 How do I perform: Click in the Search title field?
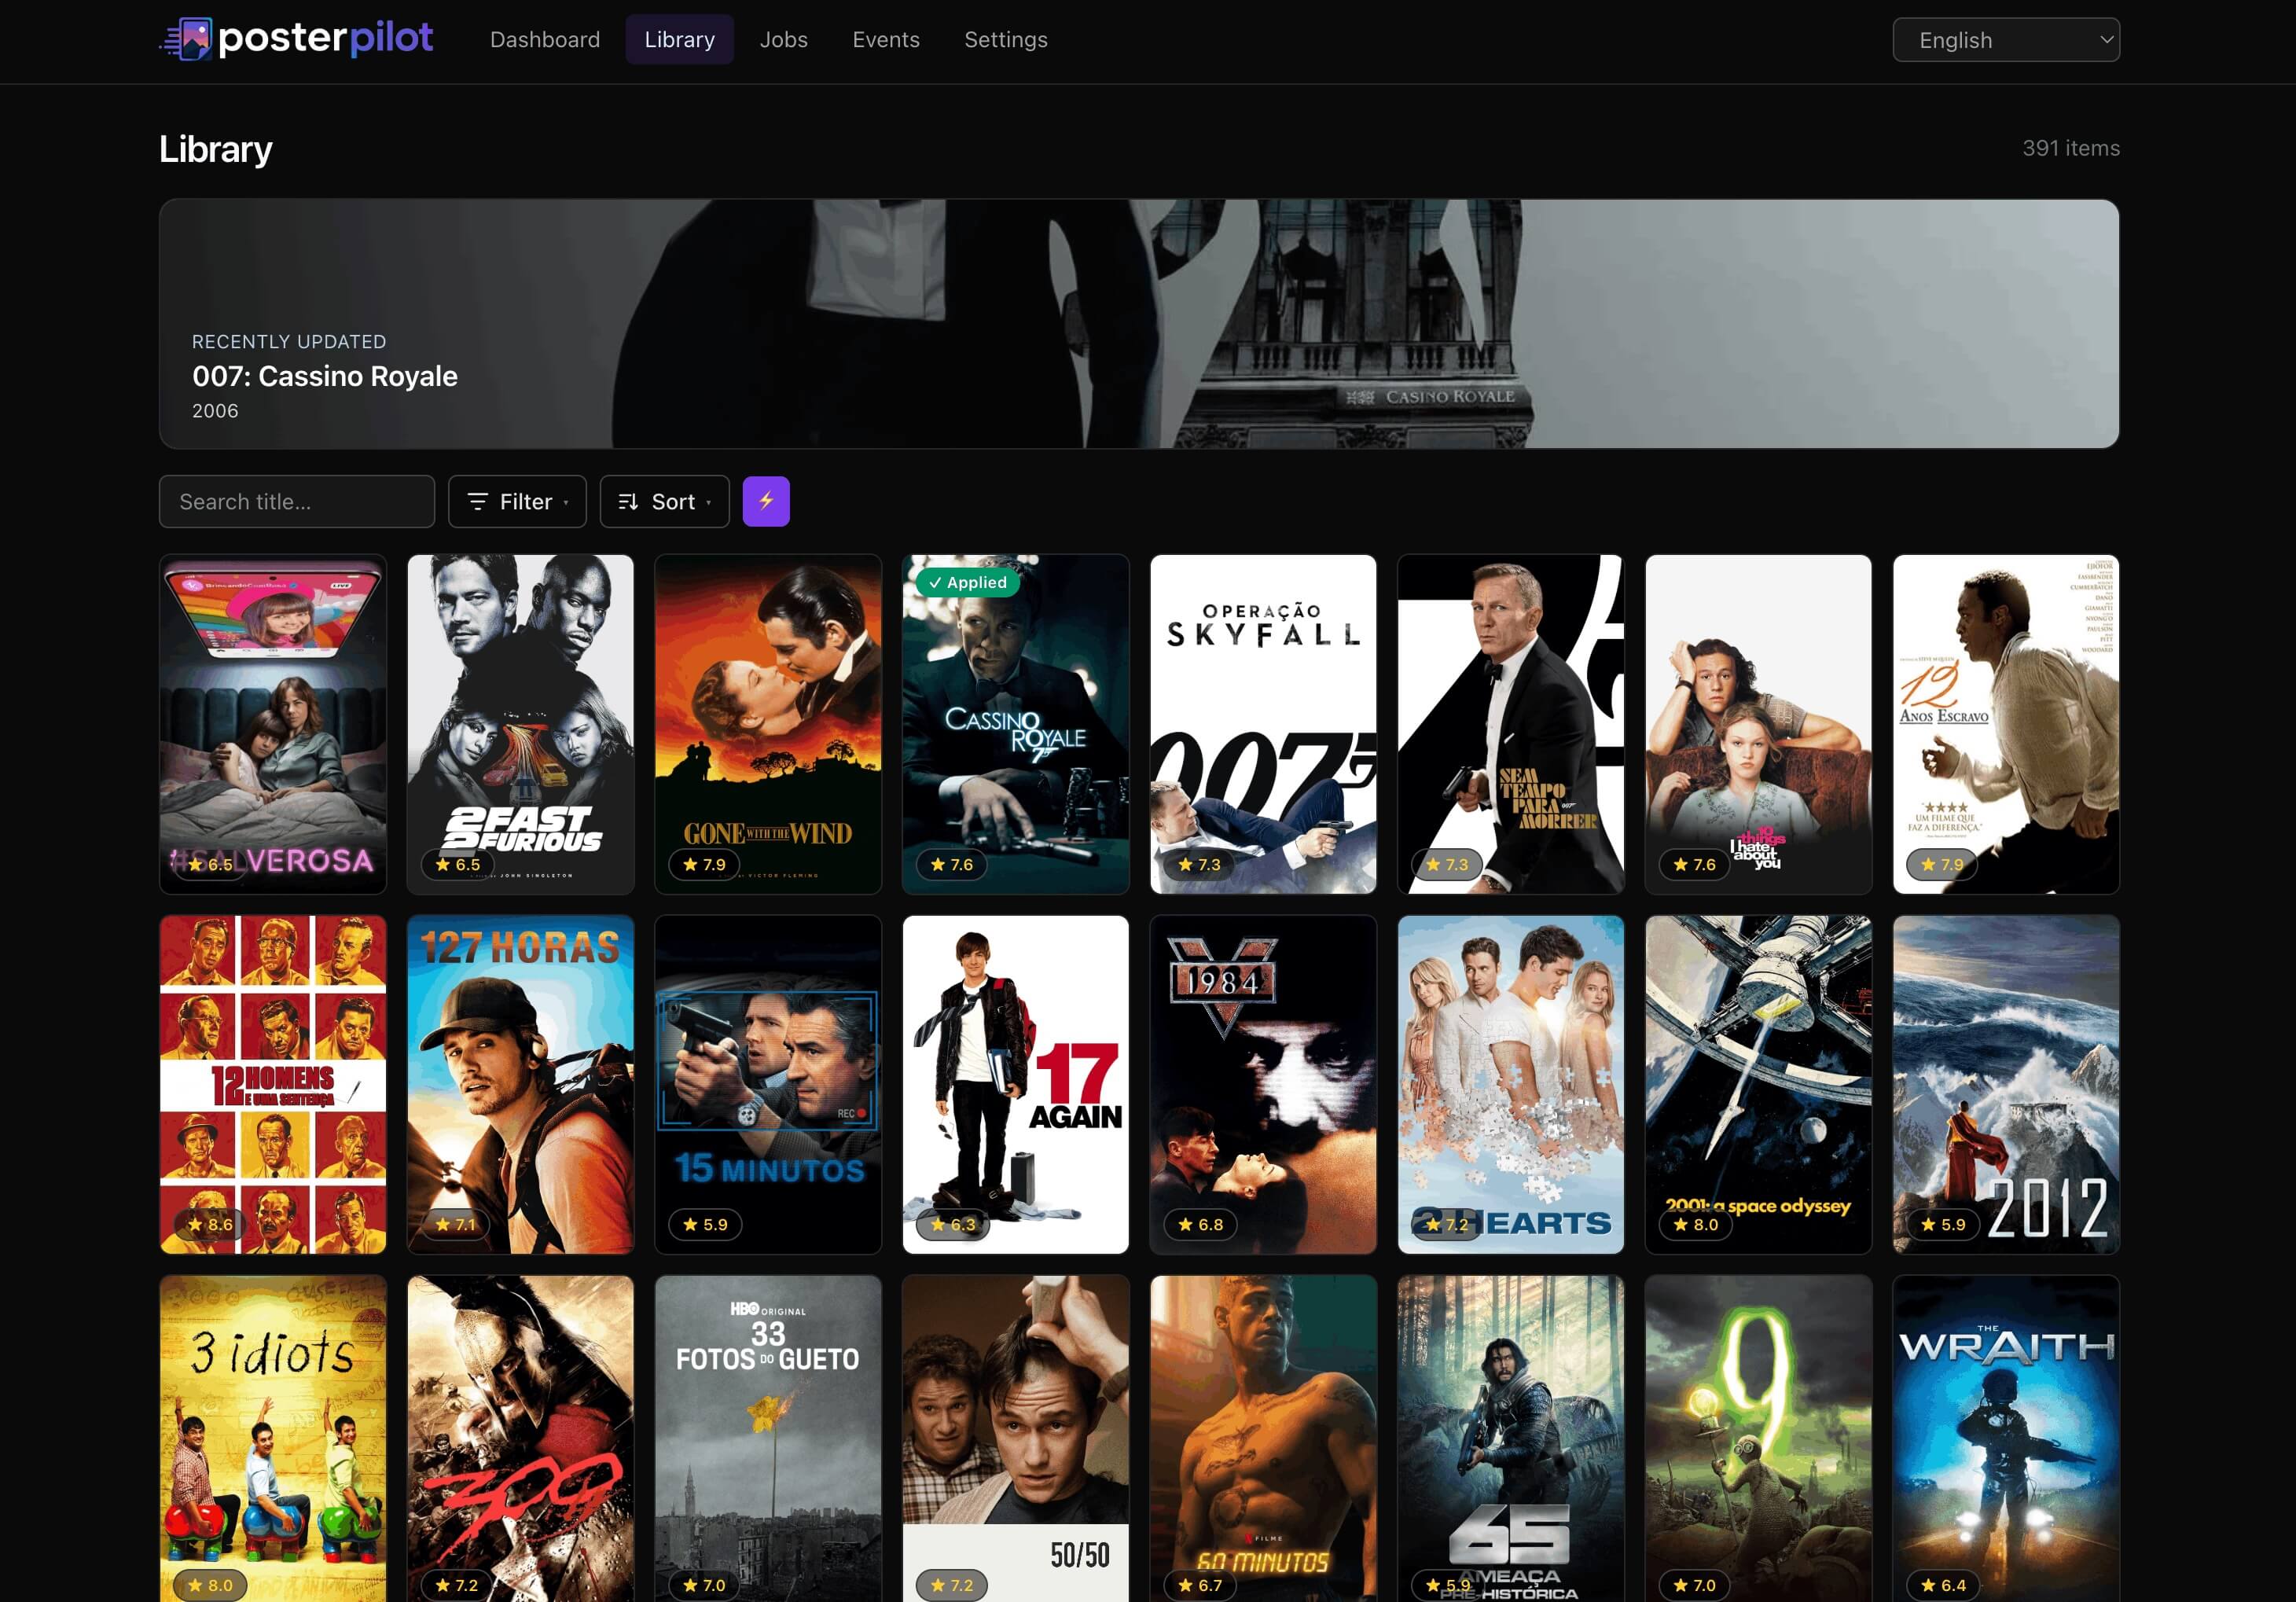tap(297, 501)
